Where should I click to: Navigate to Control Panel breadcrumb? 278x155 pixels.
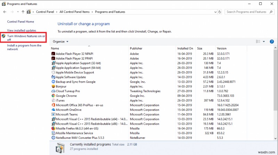pyautogui.click(x=45, y=12)
